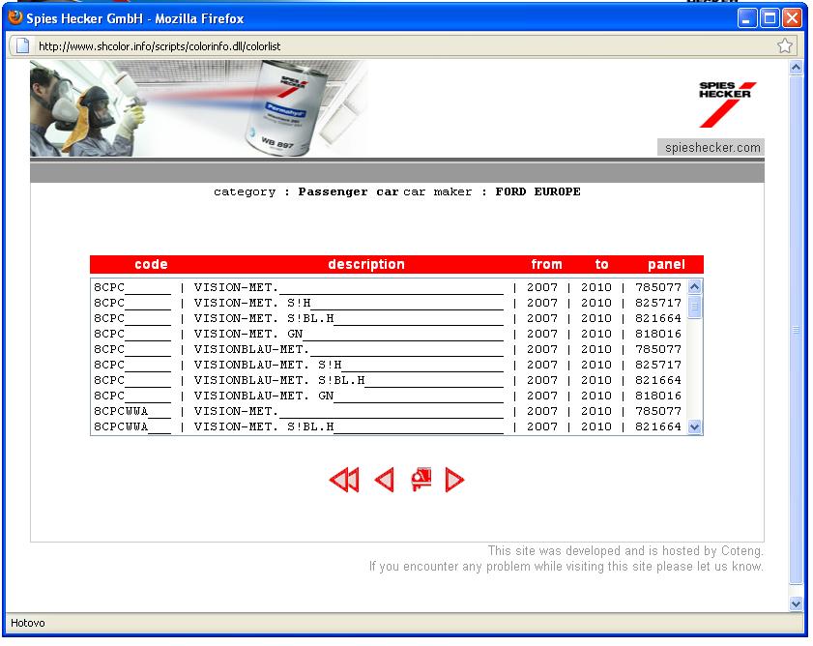Viewport: 813px width, 646px height.
Task: Click the page scrollbar down arrow
Action: coord(796,603)
